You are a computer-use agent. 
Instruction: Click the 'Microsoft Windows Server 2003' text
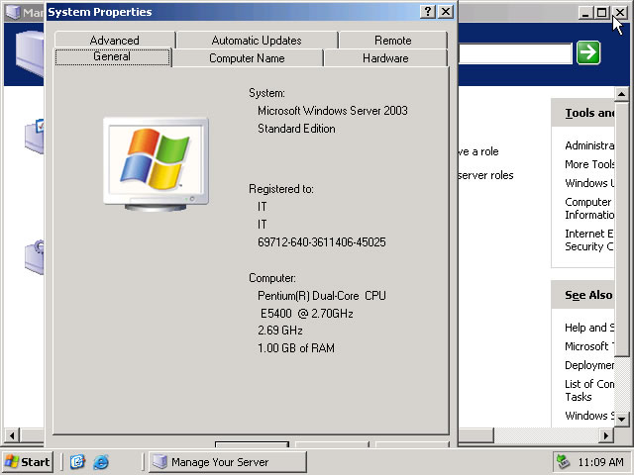point(333,111)
